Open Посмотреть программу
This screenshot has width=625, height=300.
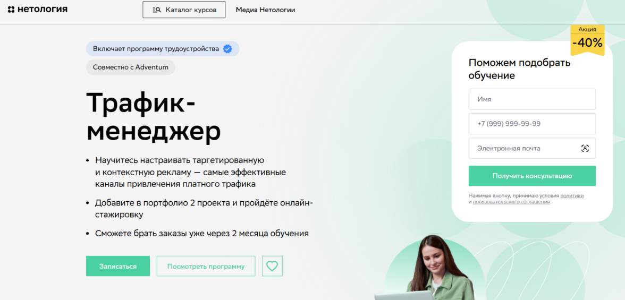click(x=206, y=266)
